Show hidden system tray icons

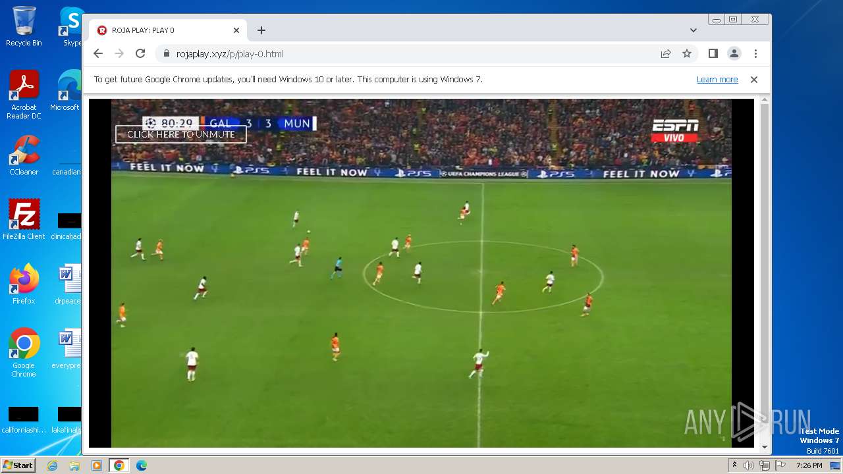[x=735, y=465]
